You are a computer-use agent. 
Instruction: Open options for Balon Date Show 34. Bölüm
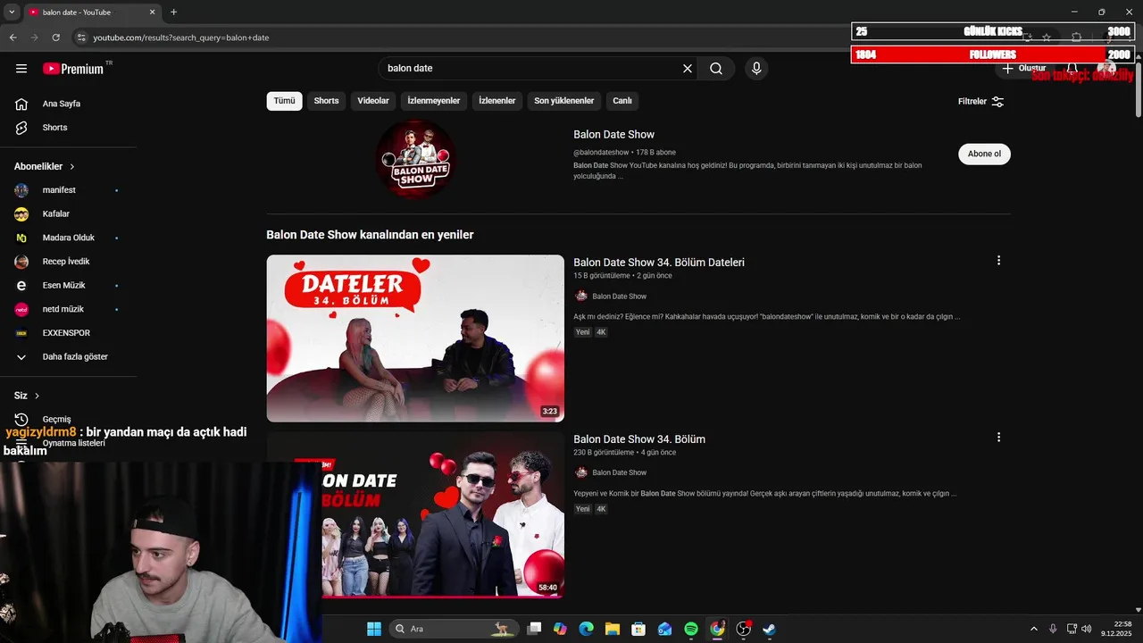pos(998,438)
